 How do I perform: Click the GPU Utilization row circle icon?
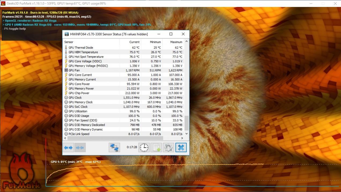[x=66, y=111]
